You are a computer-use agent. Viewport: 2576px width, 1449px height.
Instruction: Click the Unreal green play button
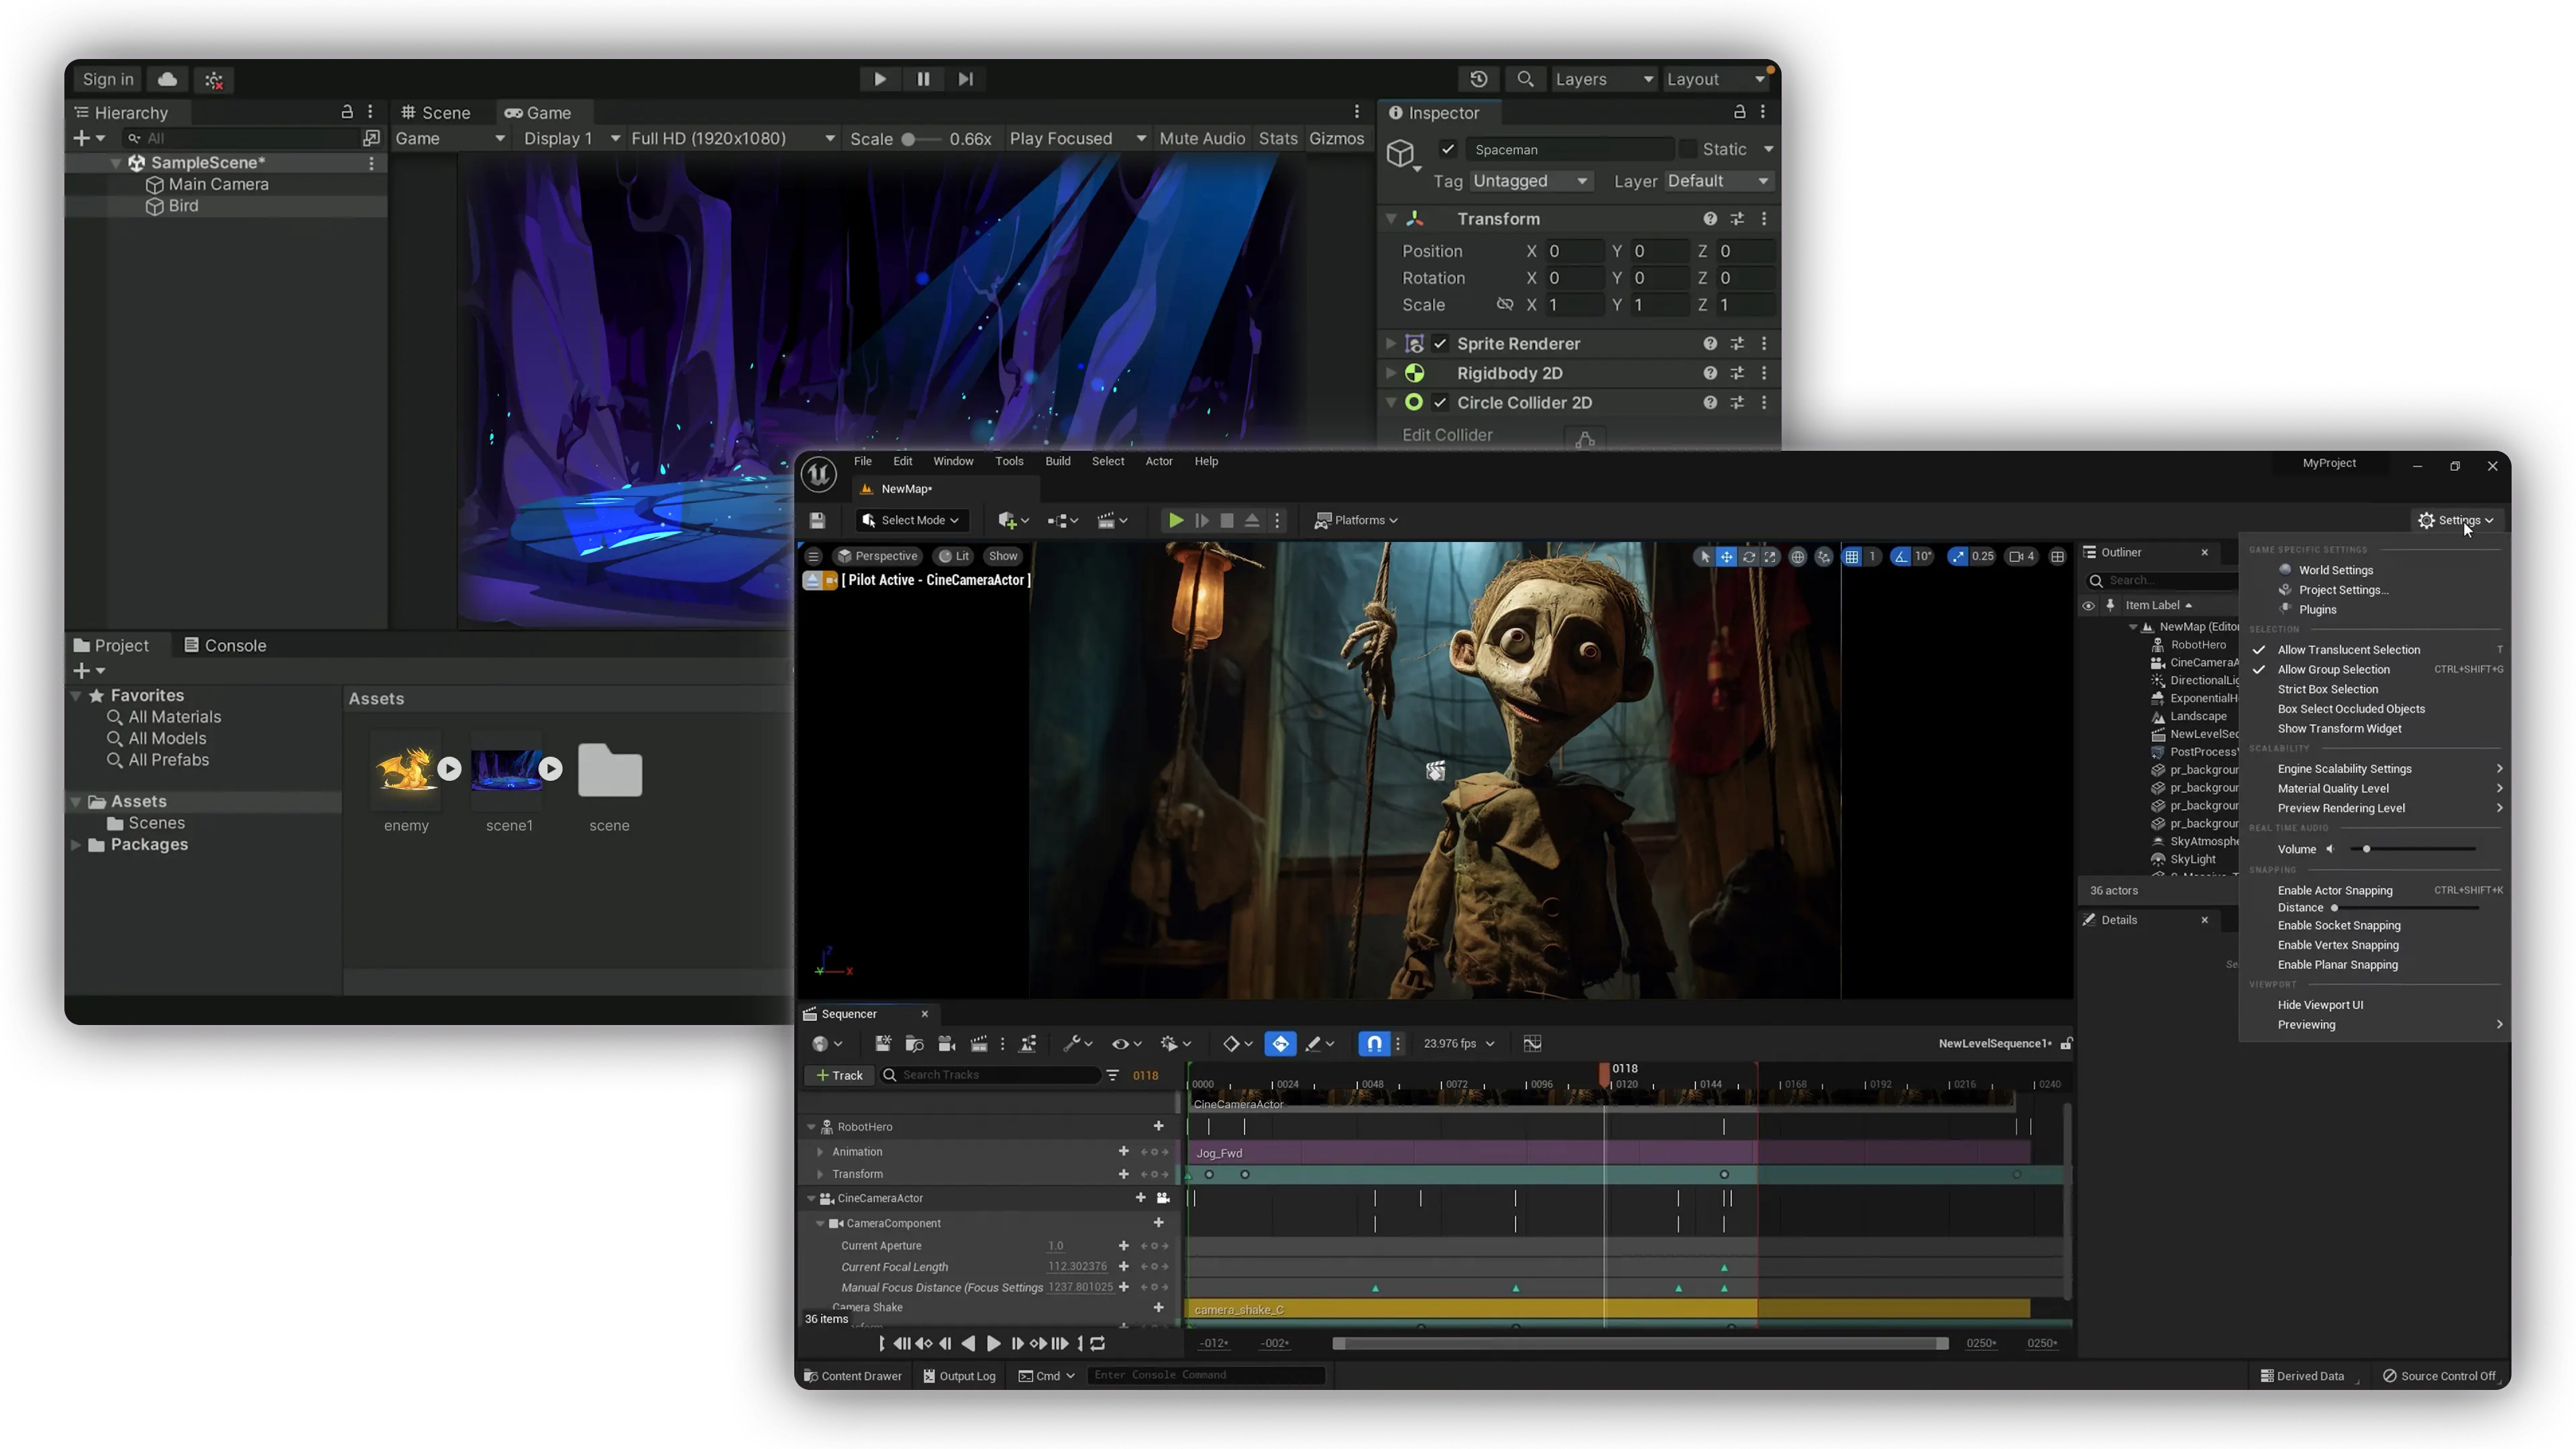(x=1176, y=520)
